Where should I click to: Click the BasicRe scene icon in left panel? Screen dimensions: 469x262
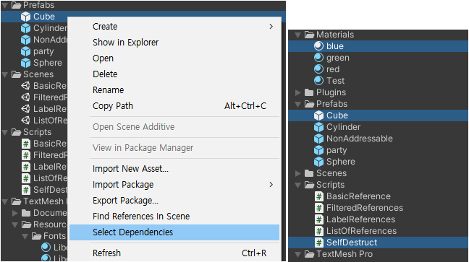[26, 86]
